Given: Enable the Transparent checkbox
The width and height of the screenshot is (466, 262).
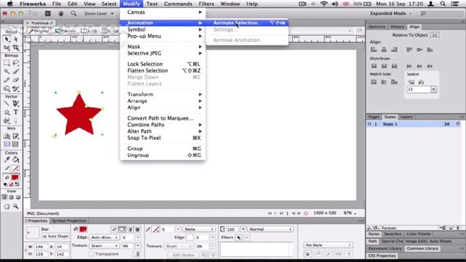Looking at the screenshot, I should [91, 254].
